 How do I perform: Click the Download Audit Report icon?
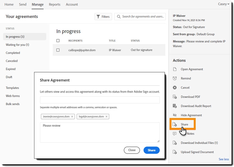[175, 106]
